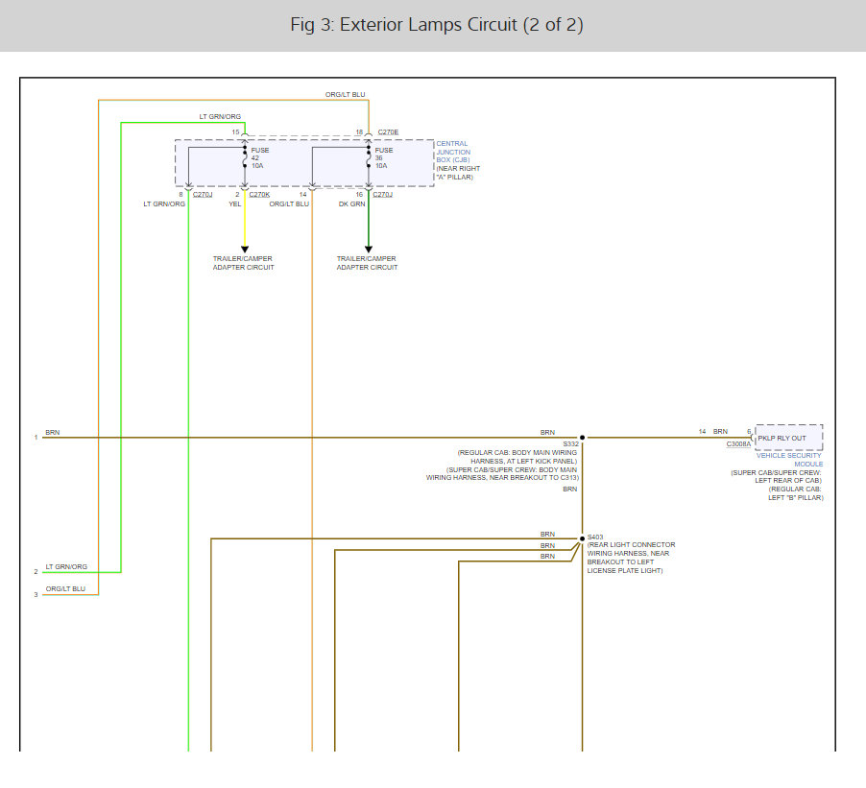The width and height of the screenshot is (866, 788).
Task: Select the "NEAR BREAKOUT TO C313" note
Action: (x=534, y=478)
